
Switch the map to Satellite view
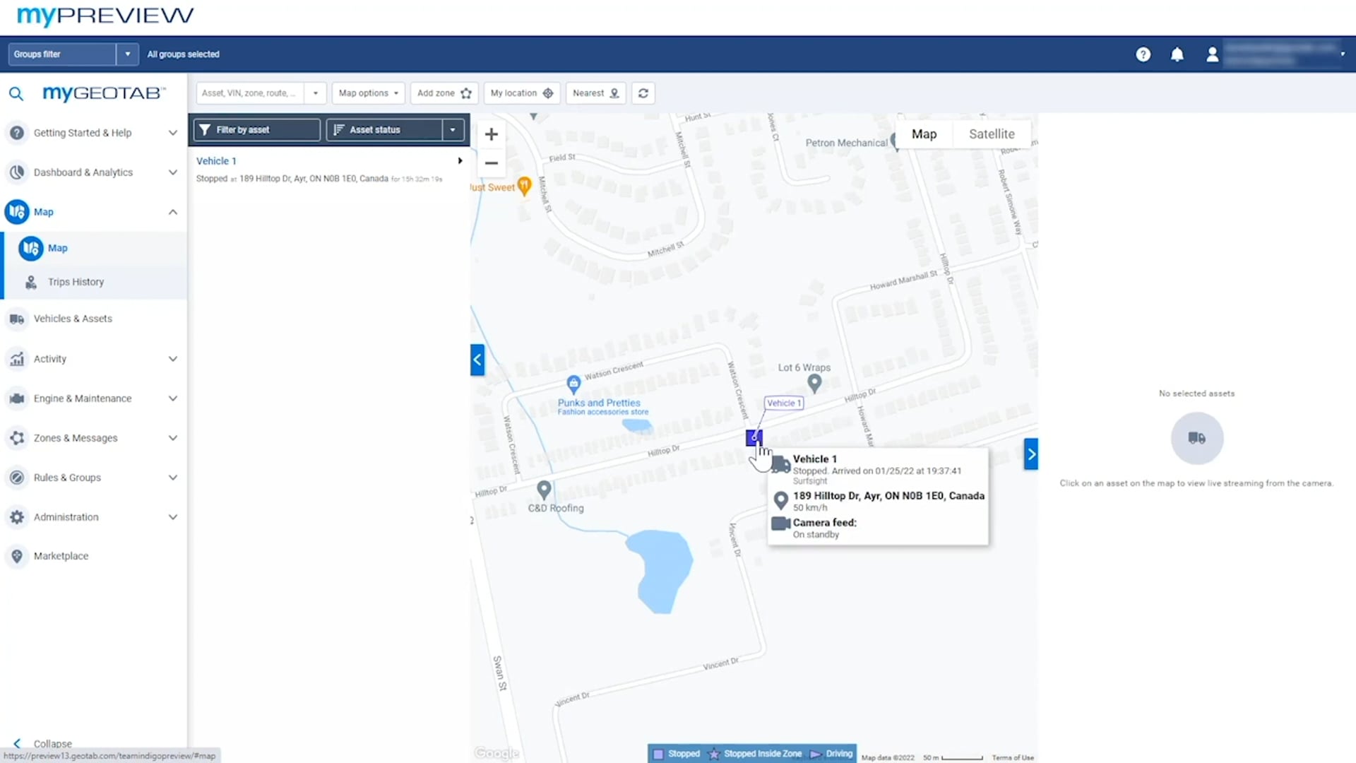pyautogui.click(x=991, y=134)
